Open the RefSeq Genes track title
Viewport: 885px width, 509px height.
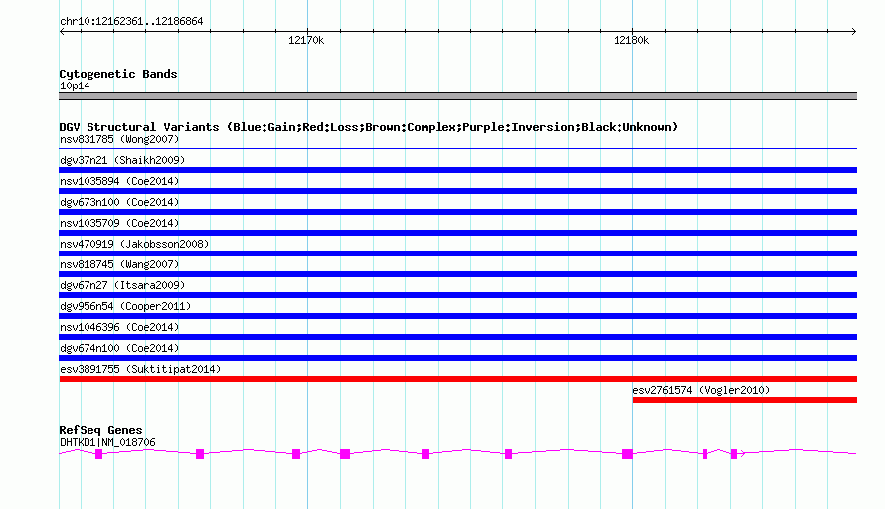pos(100,430)
